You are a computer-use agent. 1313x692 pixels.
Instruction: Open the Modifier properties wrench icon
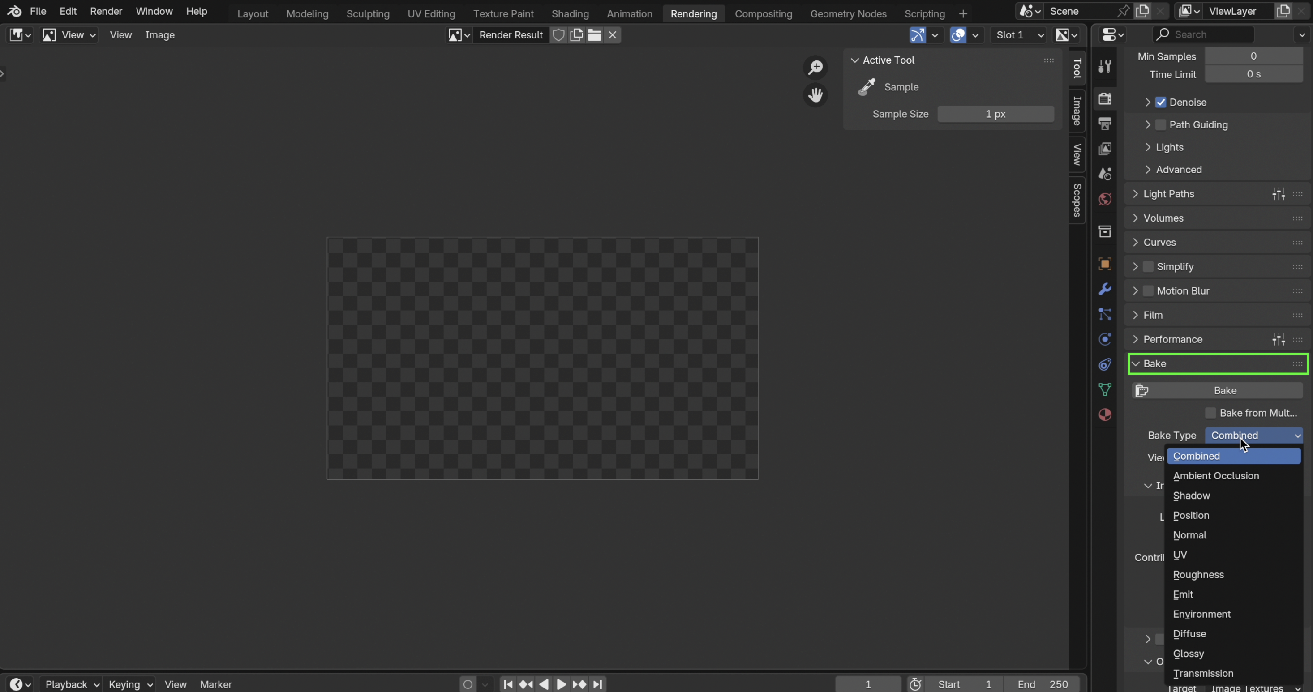click(x=1104, y=289)
